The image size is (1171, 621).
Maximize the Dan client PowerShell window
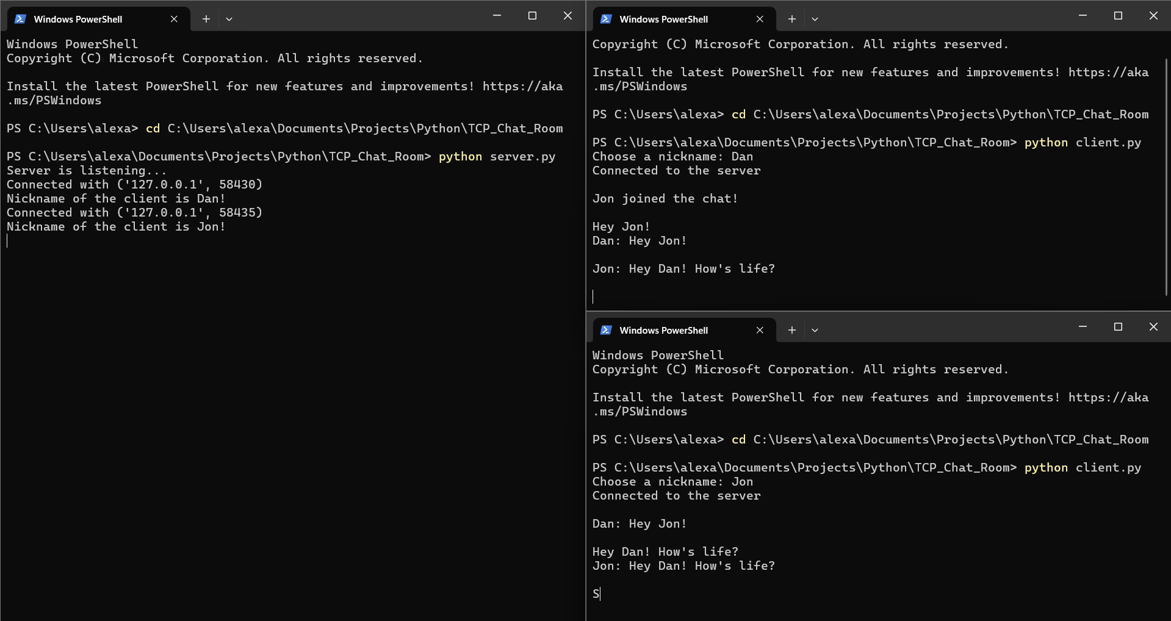[1118, 16]
